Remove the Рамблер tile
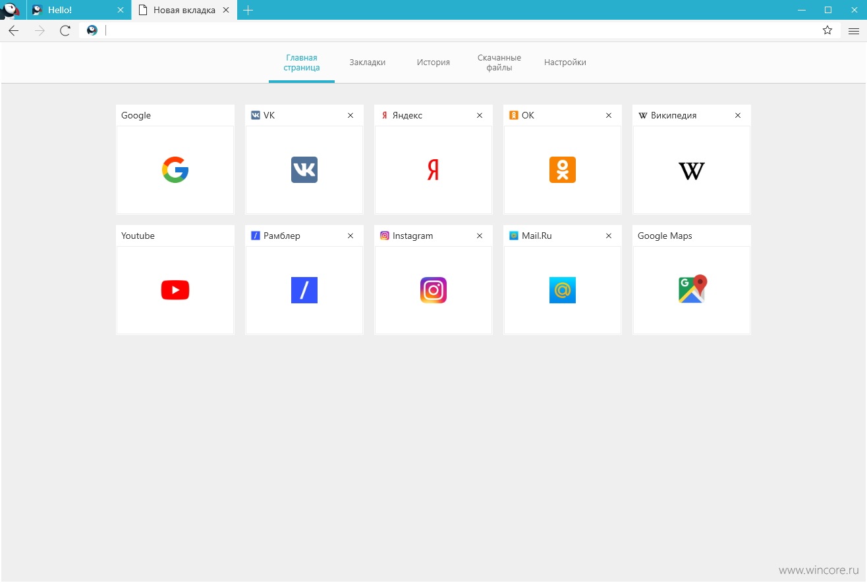The height and width of the screenshot is (583, 867). click(x=350, y=236)
